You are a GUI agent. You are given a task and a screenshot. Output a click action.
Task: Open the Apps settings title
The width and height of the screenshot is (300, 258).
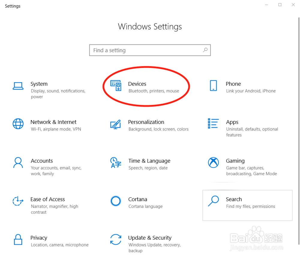(232, 122)
